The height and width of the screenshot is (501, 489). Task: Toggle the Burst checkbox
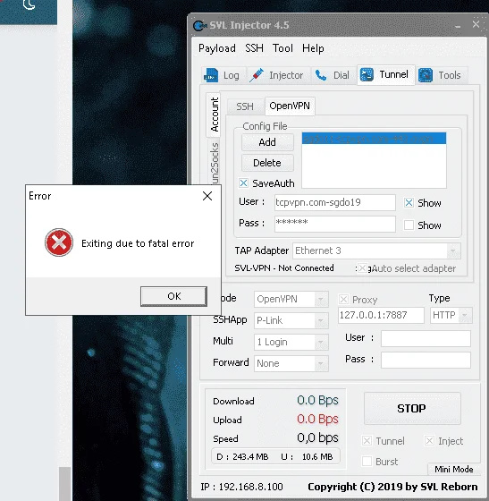(367, 462)
